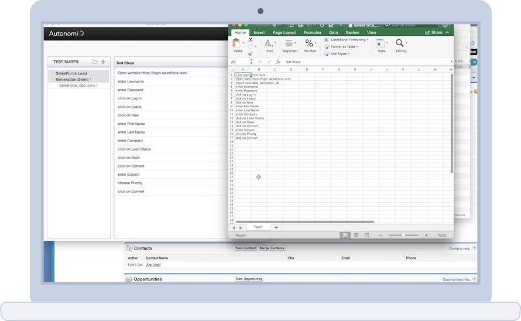Switch to the Data ribbon tab
This screenshot has height=321, width=521.
point(334,33)
